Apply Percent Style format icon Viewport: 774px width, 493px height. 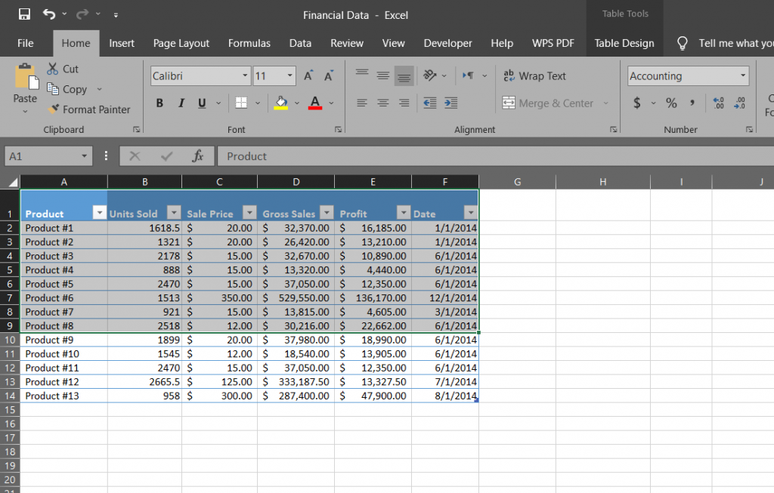(671, 103)
